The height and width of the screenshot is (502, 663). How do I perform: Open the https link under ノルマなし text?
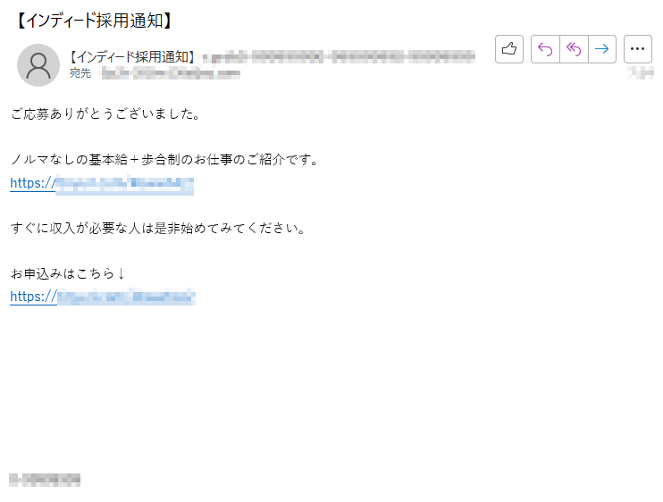coord(102,184)
